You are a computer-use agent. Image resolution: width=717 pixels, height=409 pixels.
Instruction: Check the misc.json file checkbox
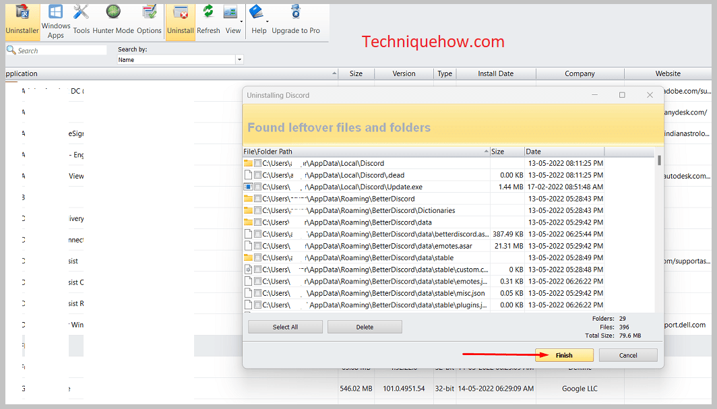click(258, 293)
